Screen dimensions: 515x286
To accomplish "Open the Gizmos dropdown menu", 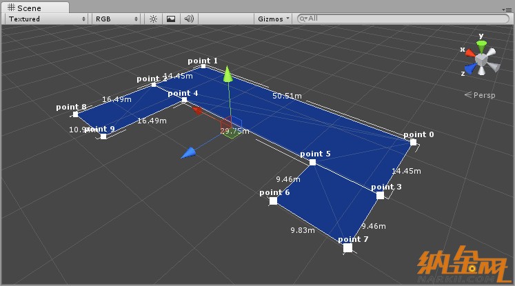I will pos(273,19).
